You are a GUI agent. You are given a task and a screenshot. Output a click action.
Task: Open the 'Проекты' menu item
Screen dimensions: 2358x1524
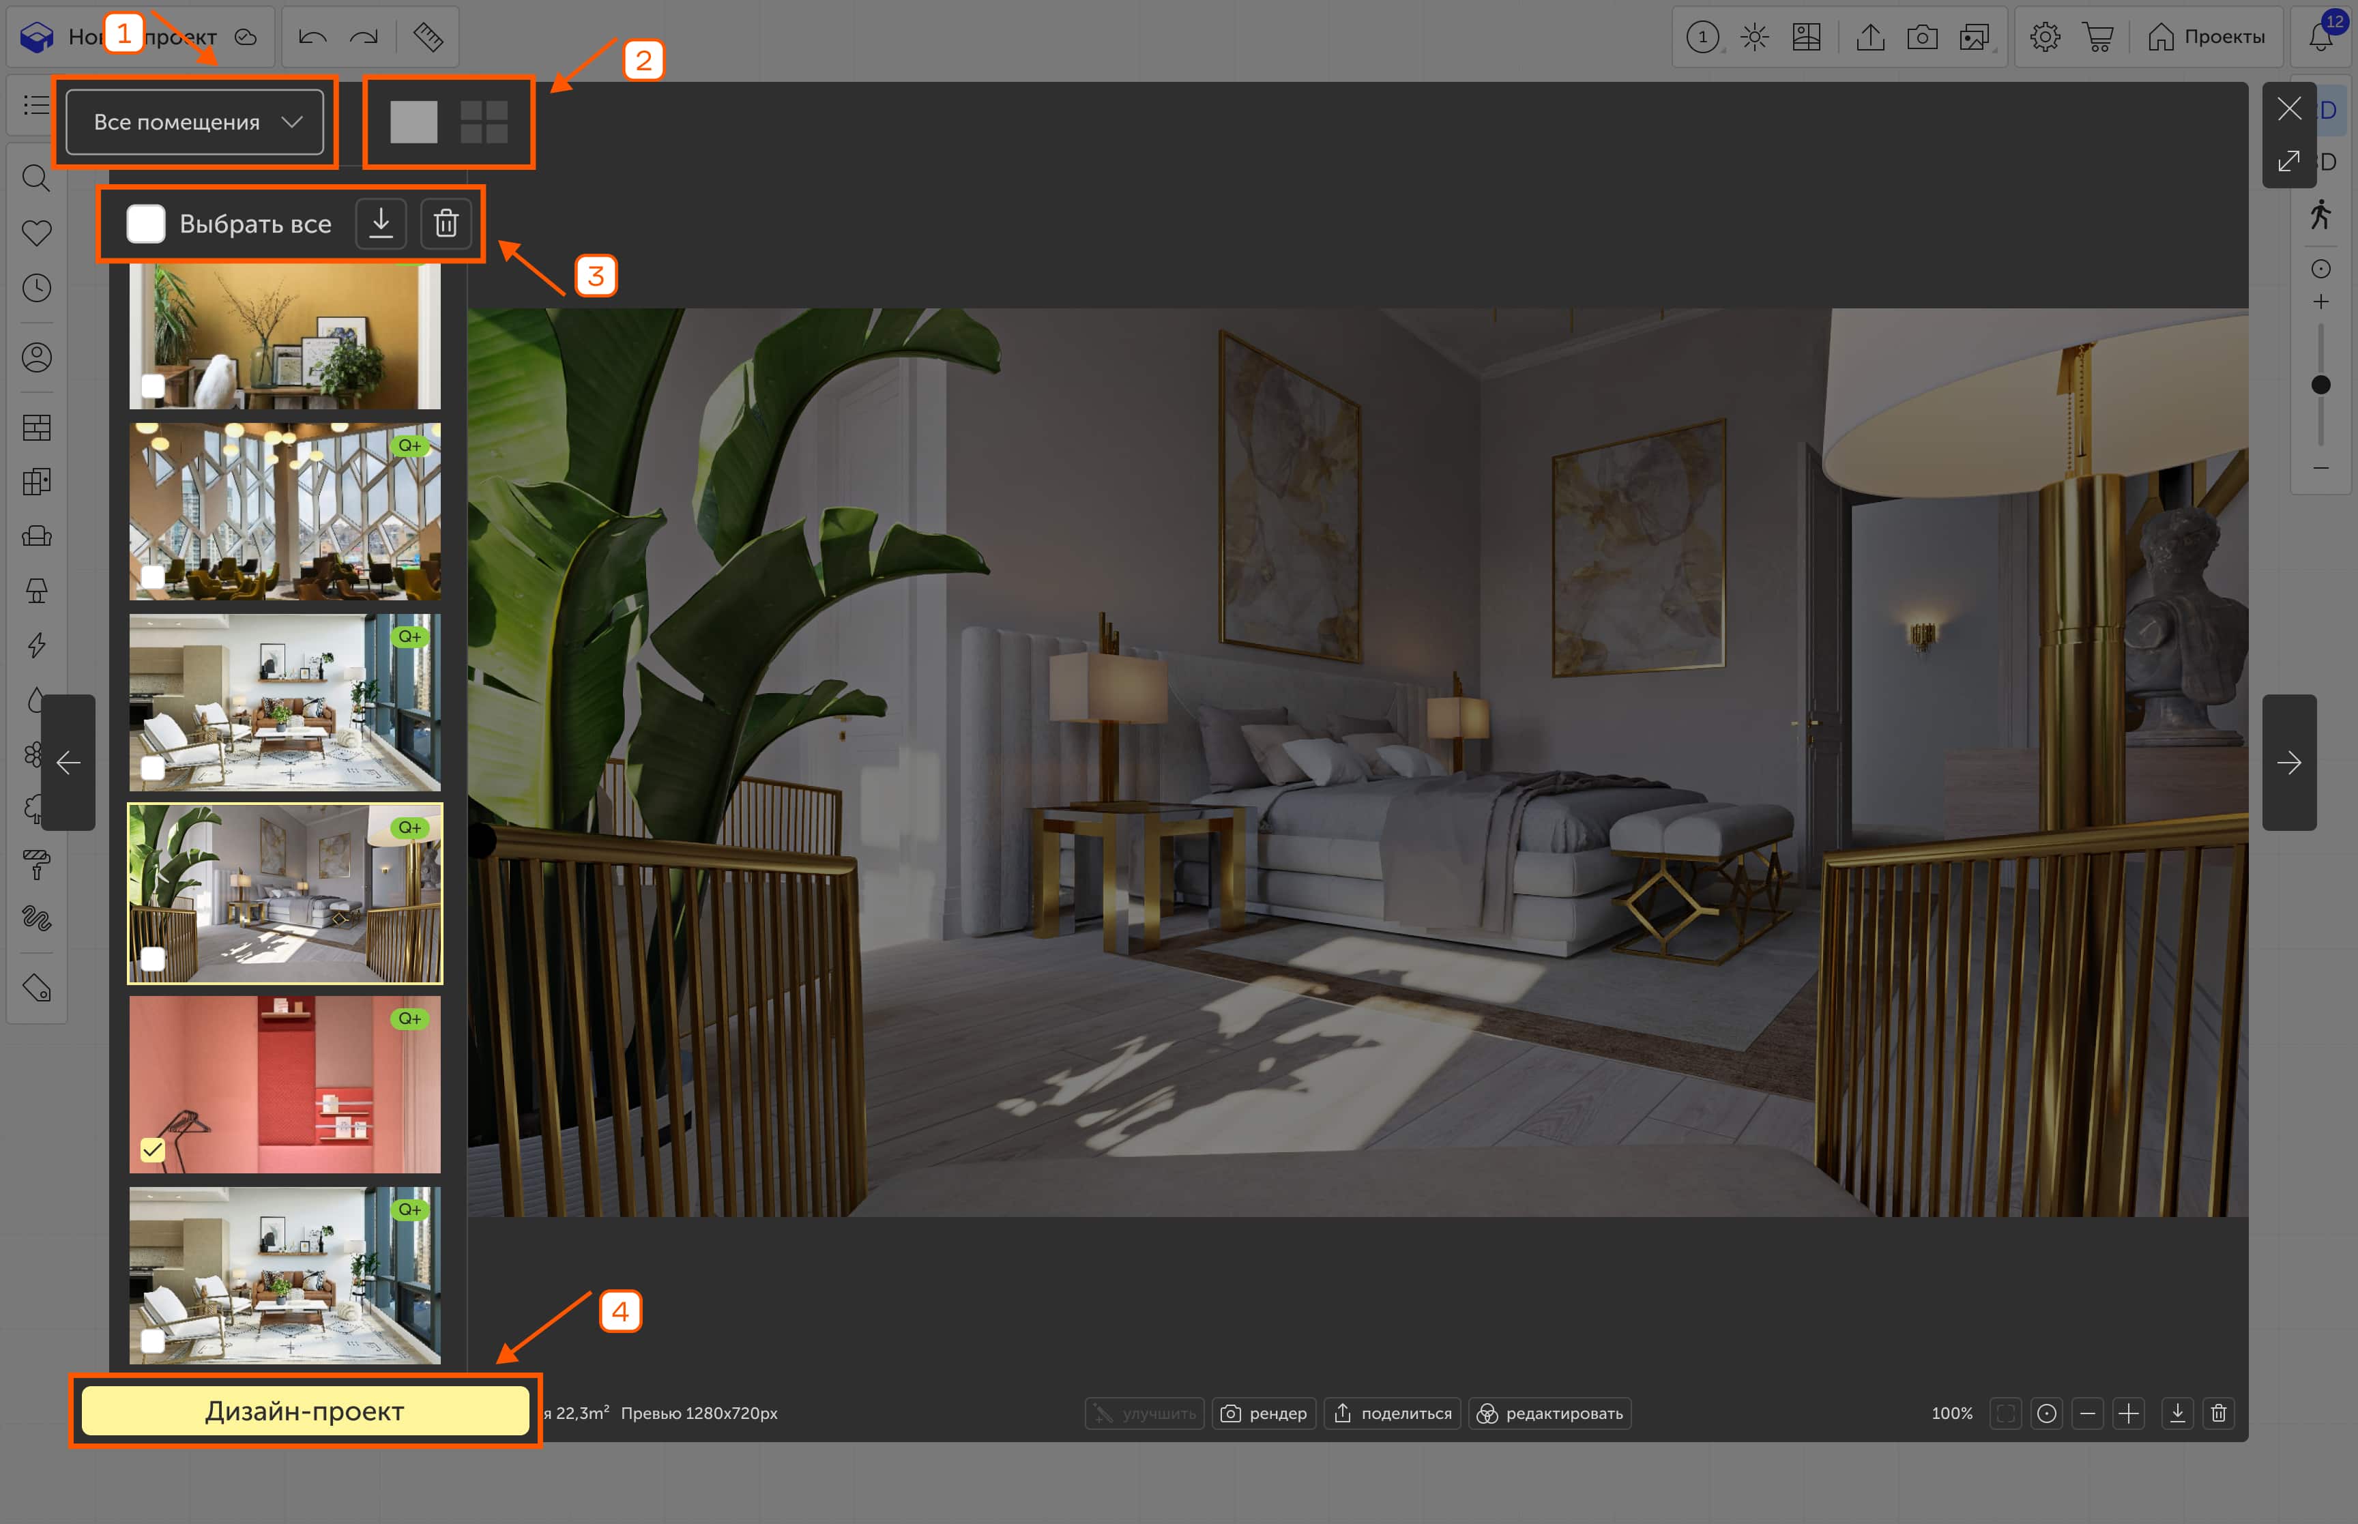[2206, 38]
